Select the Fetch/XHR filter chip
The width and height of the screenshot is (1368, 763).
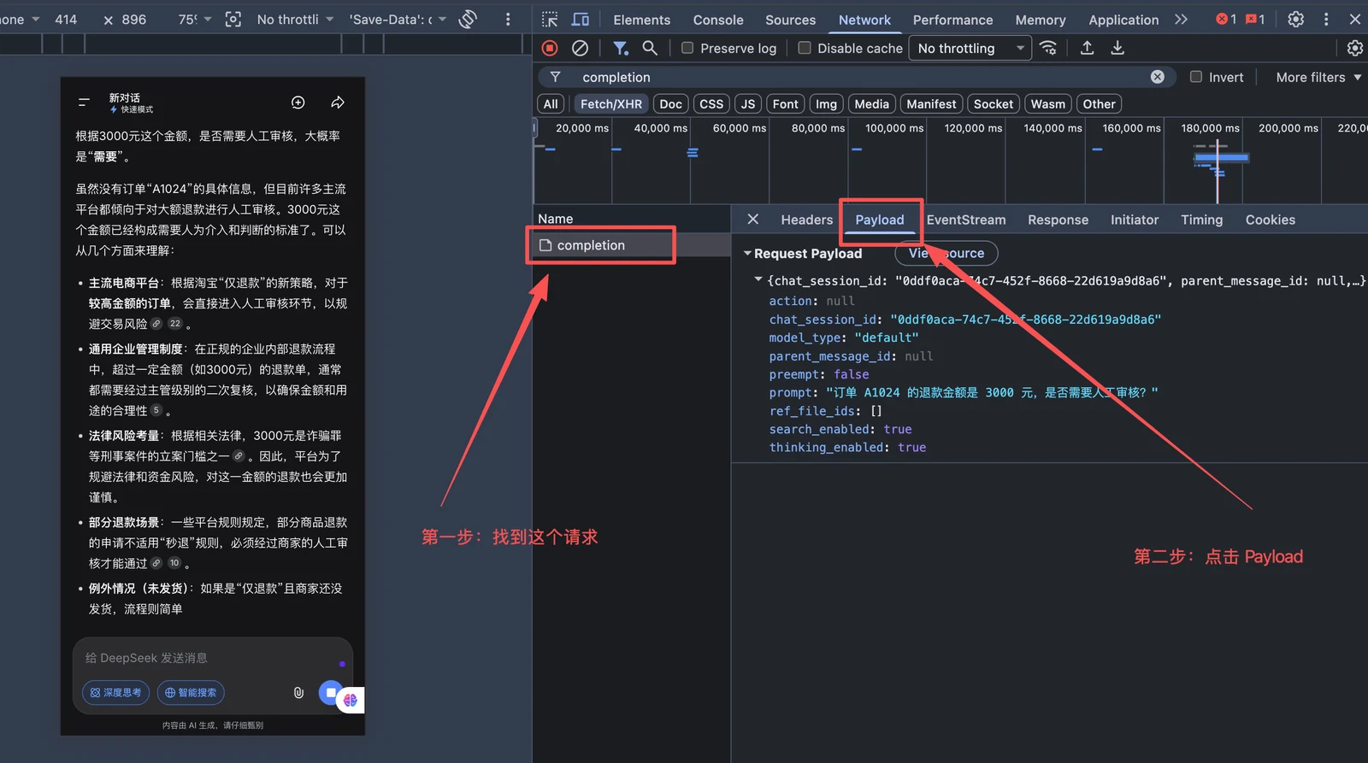pos(610,104)
